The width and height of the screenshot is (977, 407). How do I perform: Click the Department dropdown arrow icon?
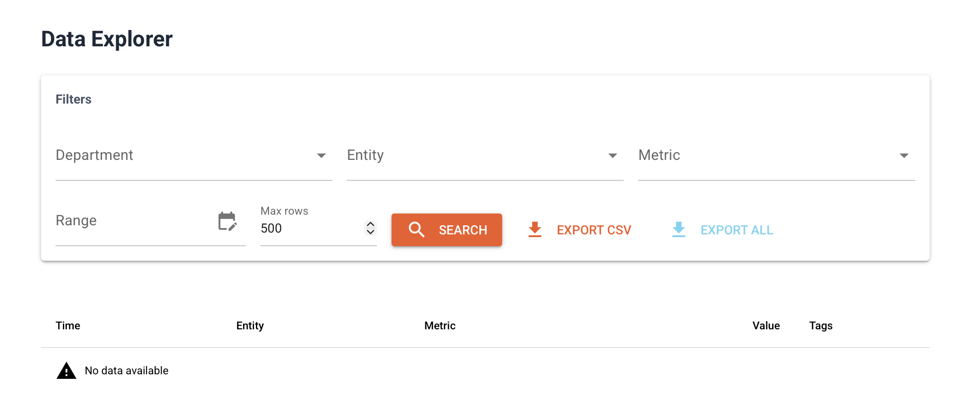click(322, 155)
